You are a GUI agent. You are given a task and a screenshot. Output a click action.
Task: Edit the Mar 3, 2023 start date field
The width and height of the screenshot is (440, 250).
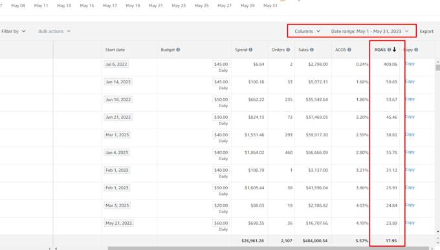[117, 205]
